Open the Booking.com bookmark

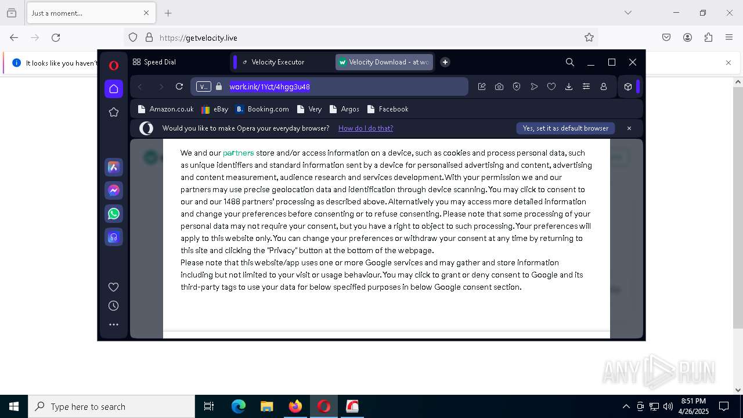[262, 109]
